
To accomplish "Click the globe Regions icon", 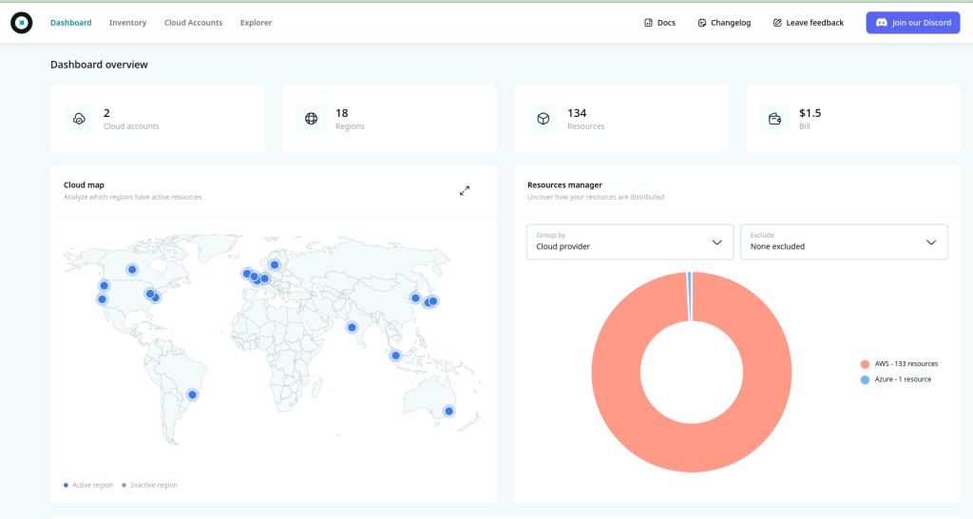I will (311, 119).
